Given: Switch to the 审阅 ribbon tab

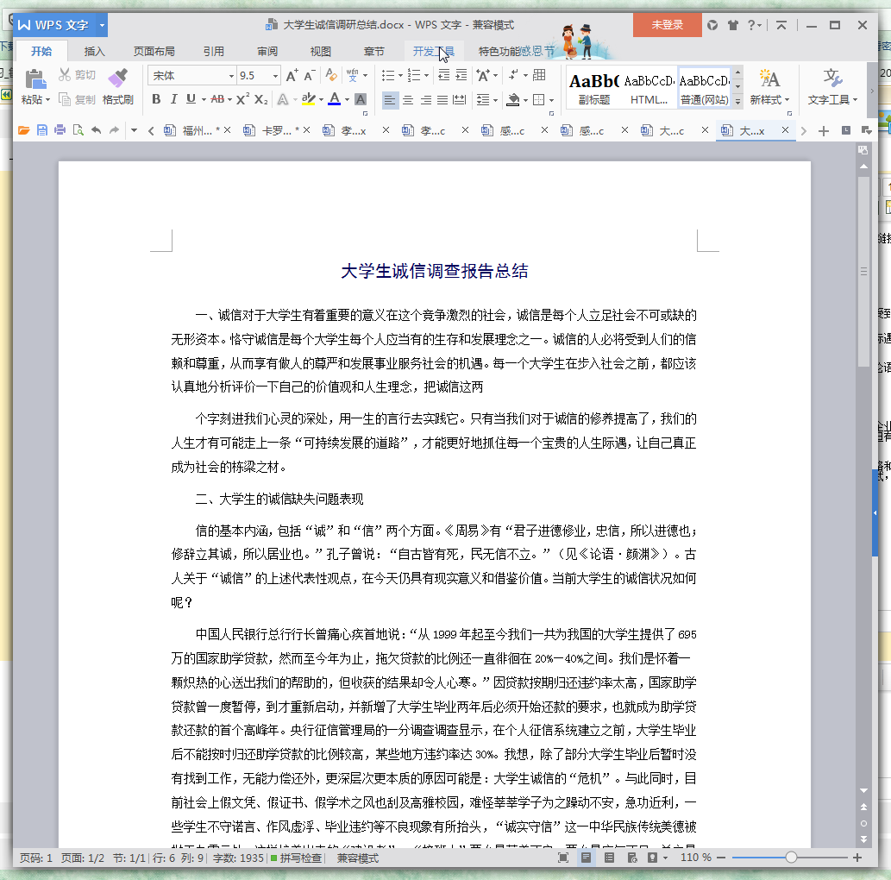Looking at the screenshot, I should click(x=267, y=51).
